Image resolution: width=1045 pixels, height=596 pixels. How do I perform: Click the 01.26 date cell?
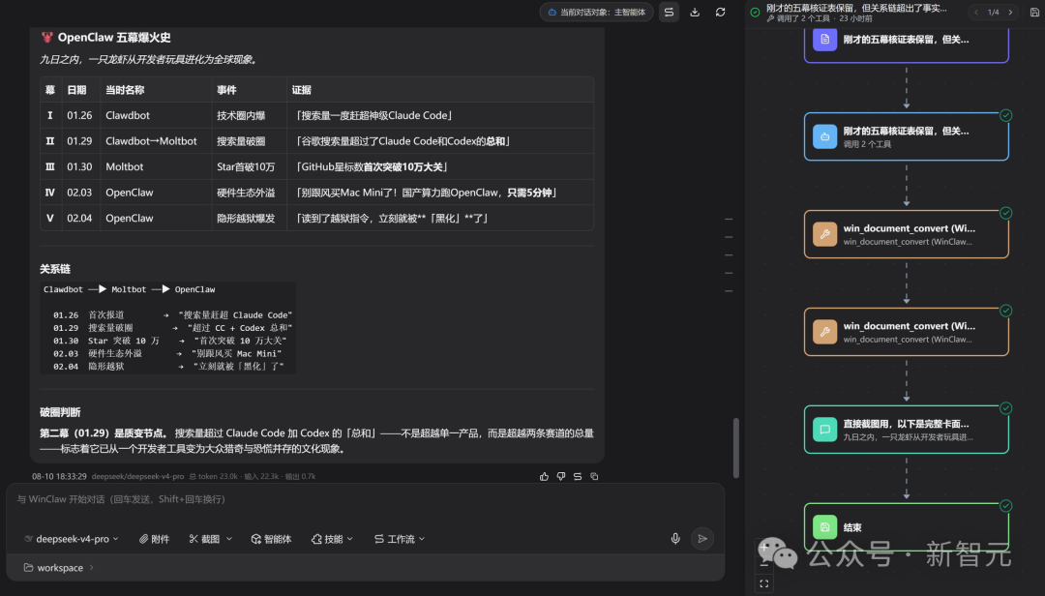pos(79,115)
